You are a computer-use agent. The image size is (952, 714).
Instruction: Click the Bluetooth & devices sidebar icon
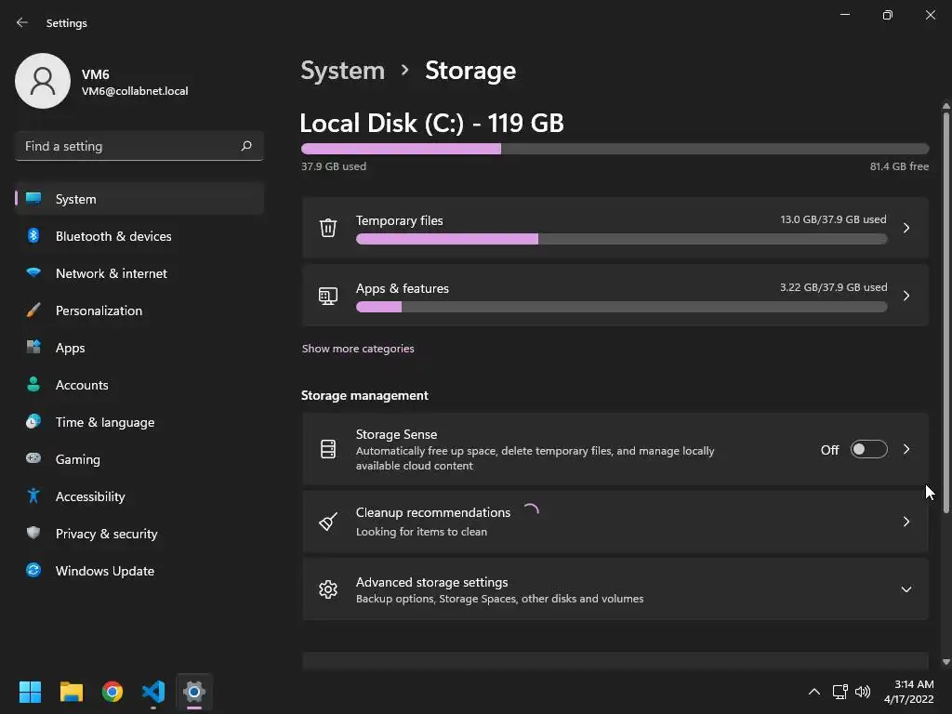[x=33, y=236]
